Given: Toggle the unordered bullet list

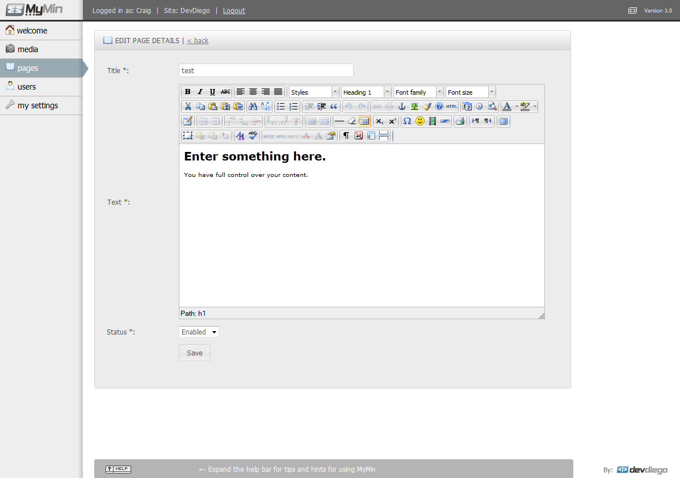Looking at the screenshot, I should [x=280, y=106].
